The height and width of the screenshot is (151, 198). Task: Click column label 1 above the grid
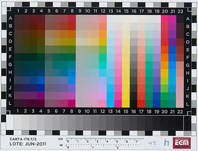click(x=18, y=11)
